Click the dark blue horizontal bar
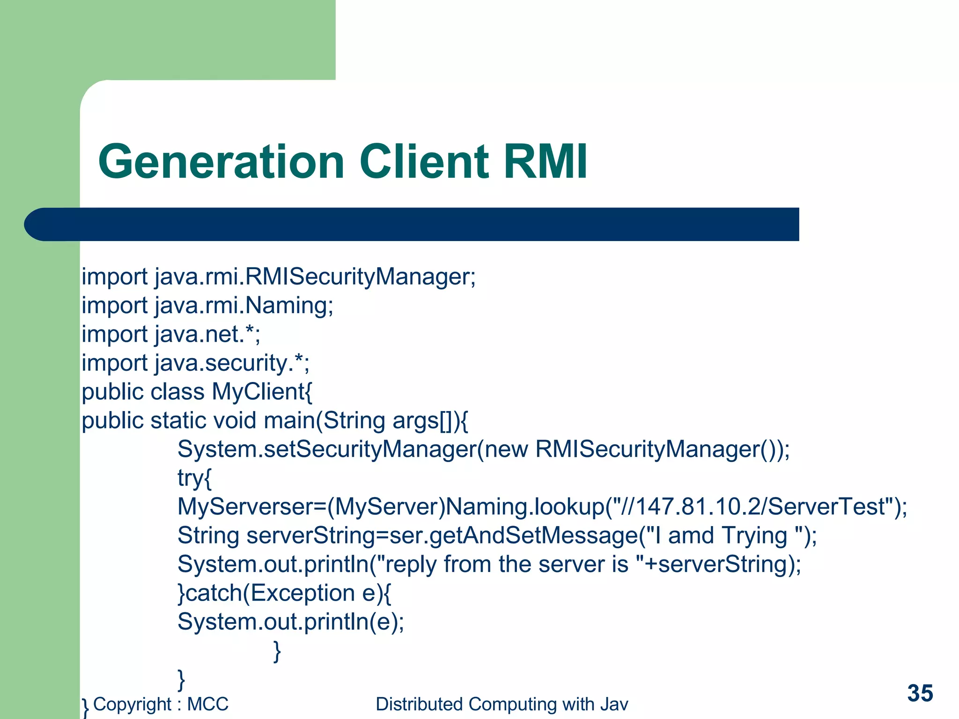The width and height of the screenshot is (959, 719). tap(411, 224)
